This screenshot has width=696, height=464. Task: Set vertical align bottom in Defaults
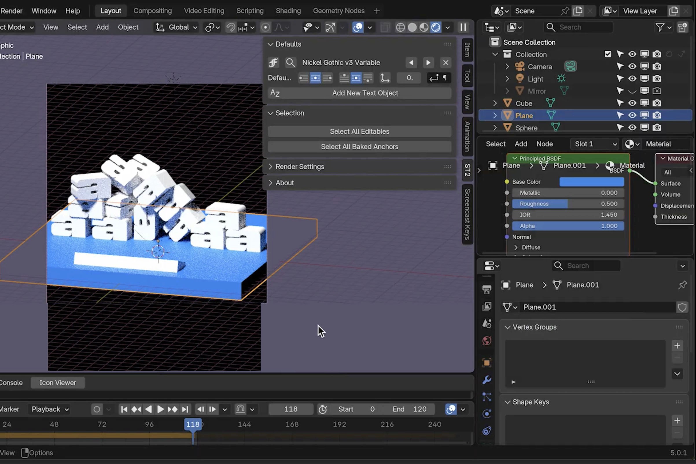(368, 78)
